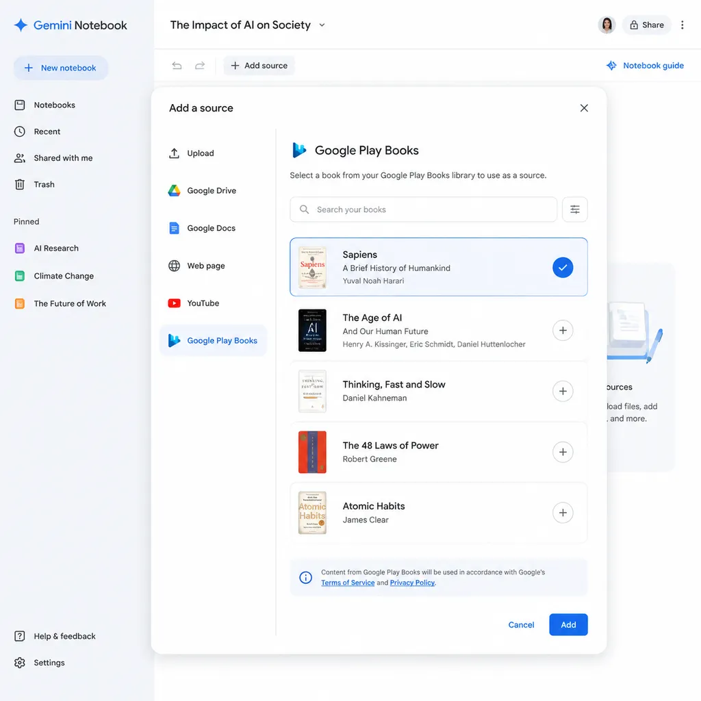Close the Add a source dialog

point(584,108)
